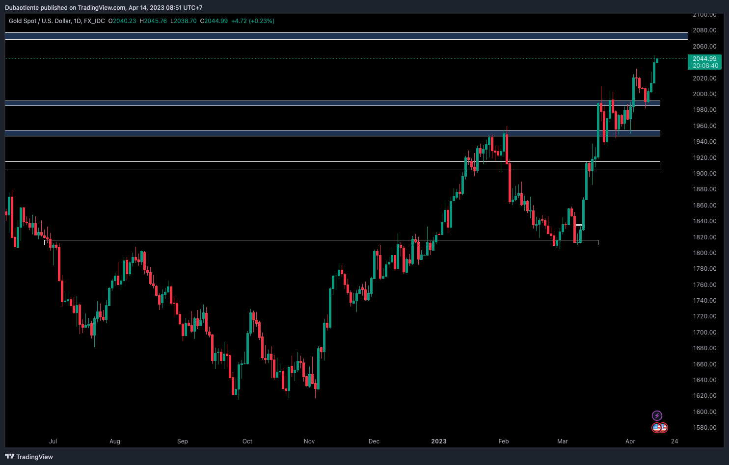This screenshot has width=729, height=465.
Task: Click the 1740.00 price axis label
Action: click(x=704, y=301)
